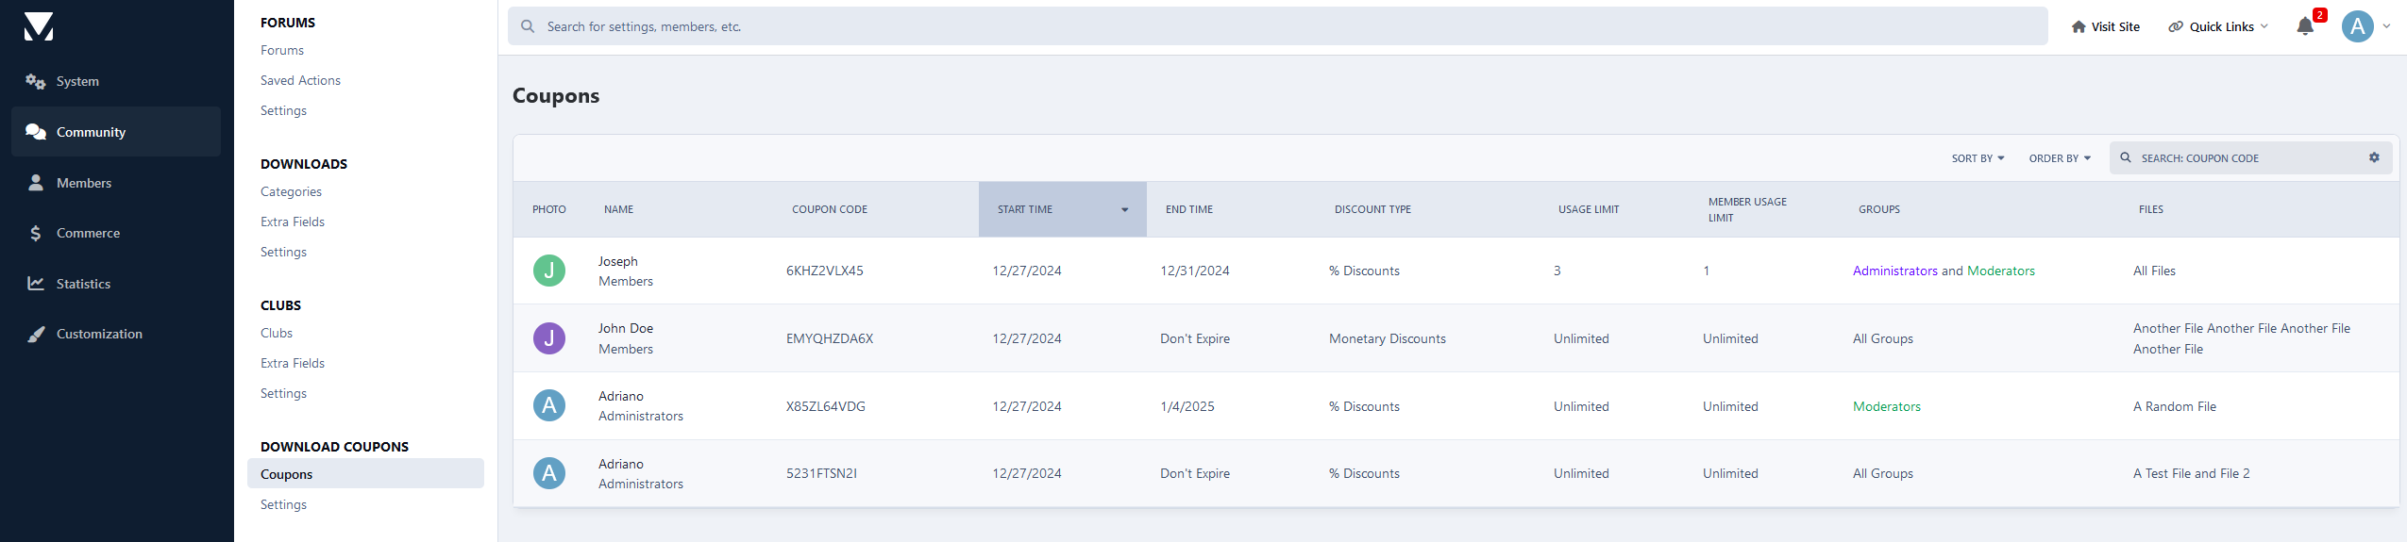2407x542 pixels.
Task: Open coupon search settings gear
Action: pos(2374,157)
